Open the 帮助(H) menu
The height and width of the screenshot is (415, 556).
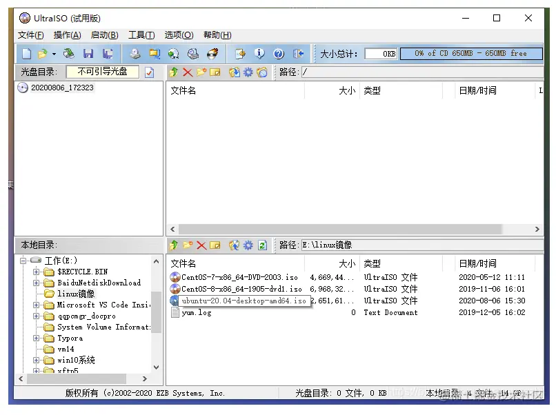[x=217, y=35]
